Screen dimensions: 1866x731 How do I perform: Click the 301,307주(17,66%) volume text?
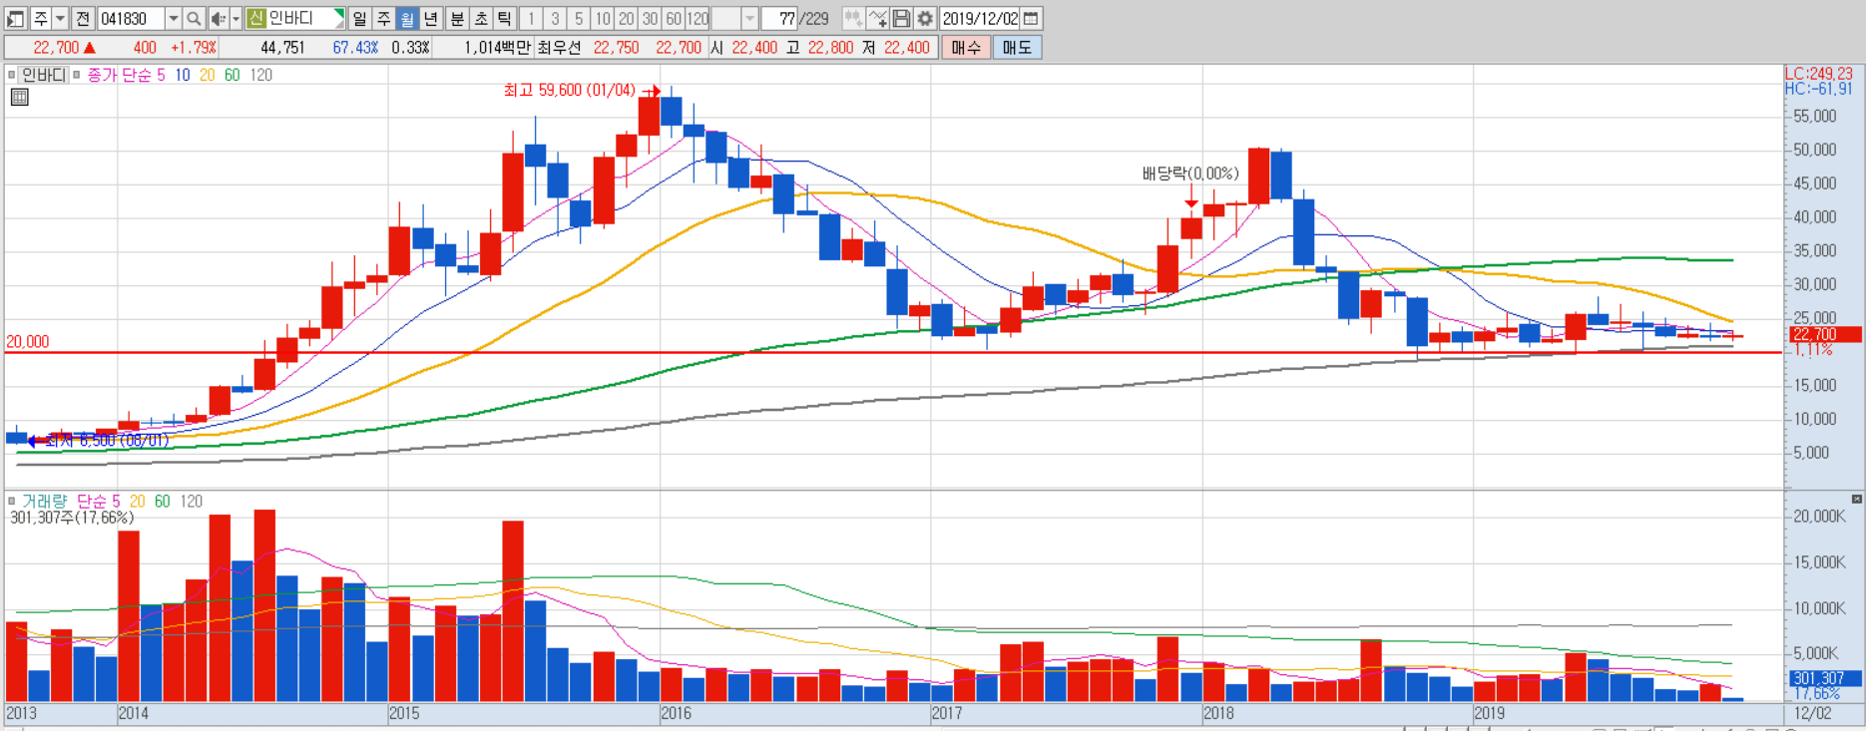pos(71,518)
